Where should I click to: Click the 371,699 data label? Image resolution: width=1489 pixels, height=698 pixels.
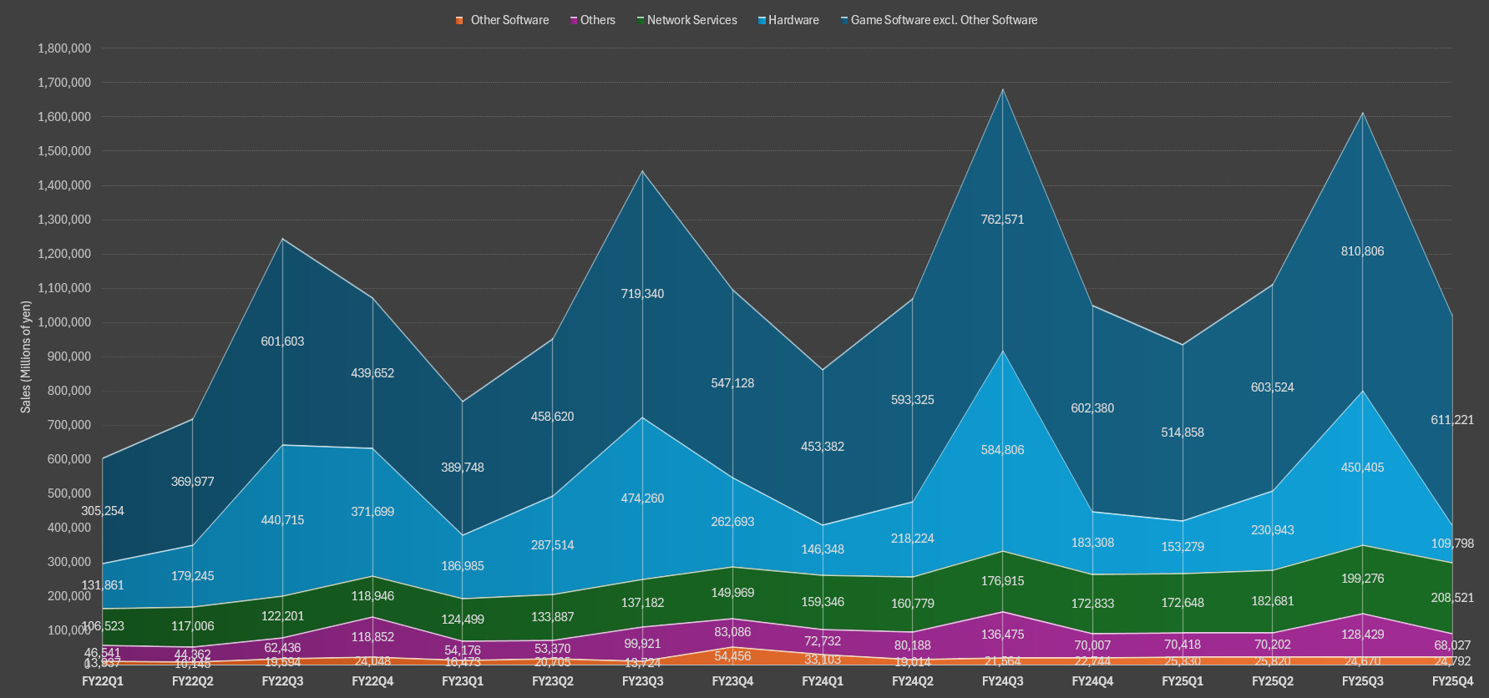point(372,512)
